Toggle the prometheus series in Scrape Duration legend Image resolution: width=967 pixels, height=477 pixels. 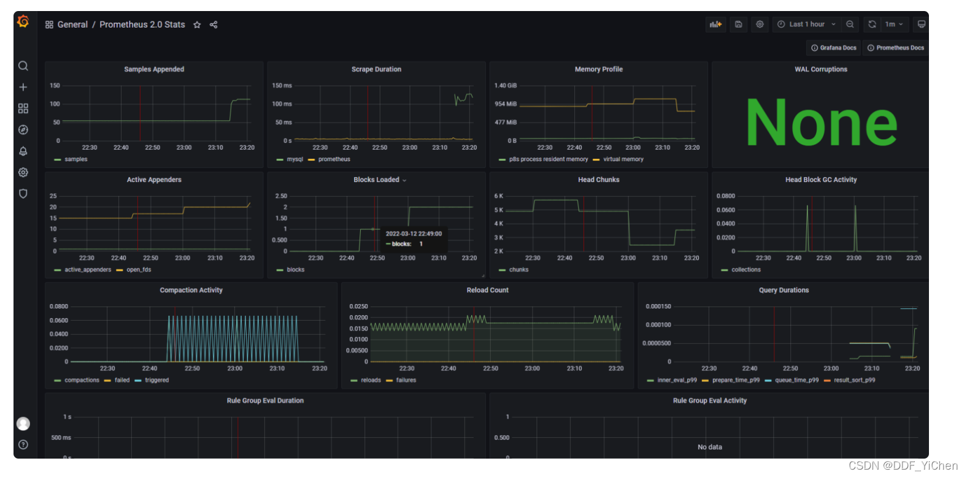point(334,159)
